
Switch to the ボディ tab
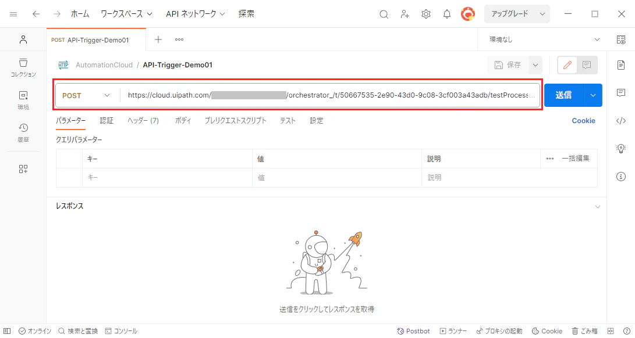pyautogui.click(x=183, y=120)
